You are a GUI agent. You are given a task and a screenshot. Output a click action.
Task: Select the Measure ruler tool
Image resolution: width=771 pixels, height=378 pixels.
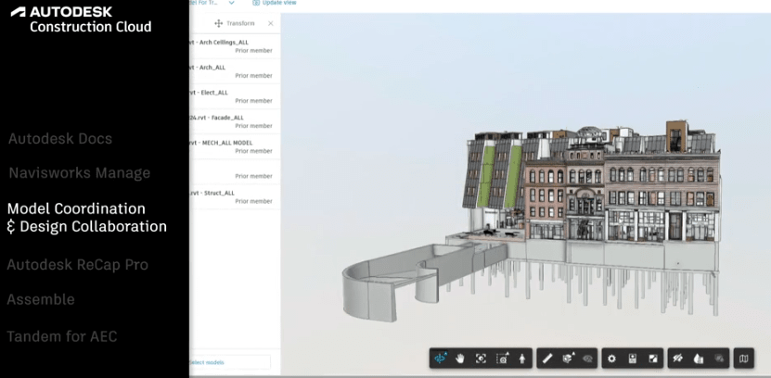[546, 359]
